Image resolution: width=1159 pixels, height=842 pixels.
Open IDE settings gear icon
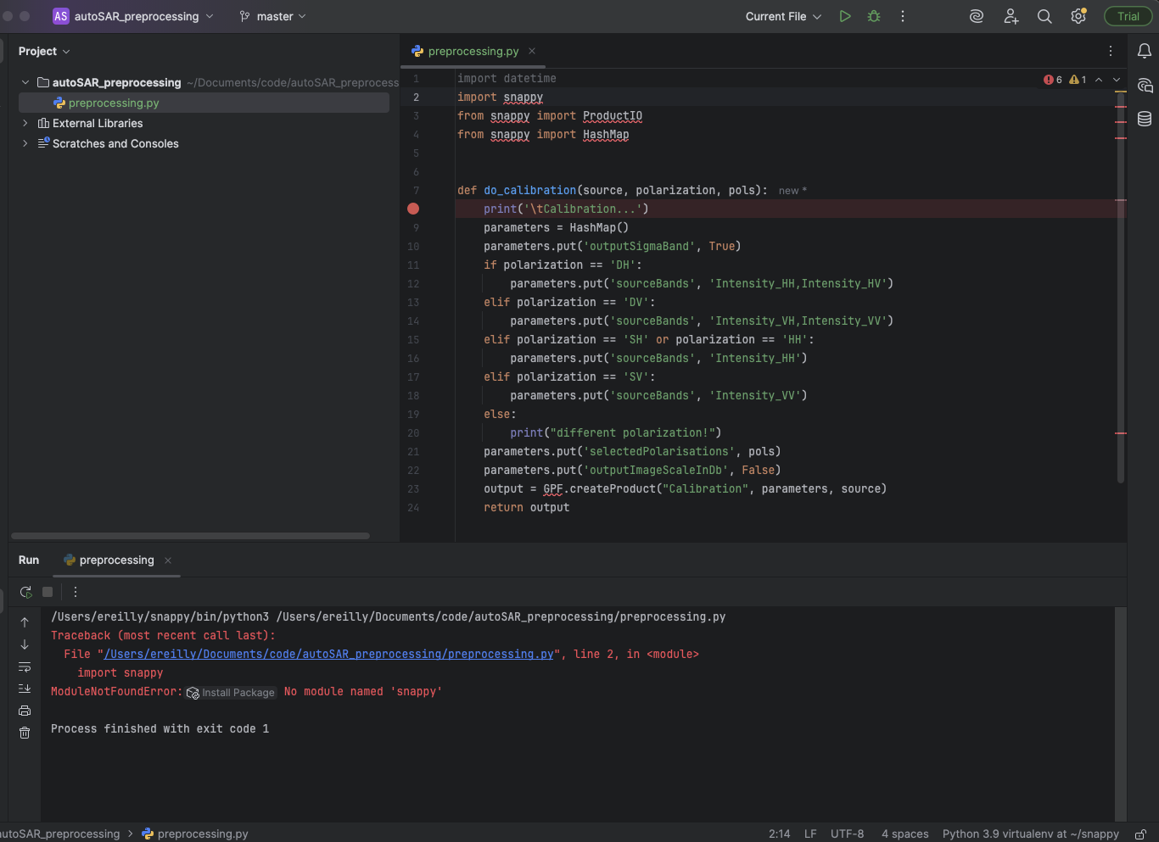click(1078, 16)
